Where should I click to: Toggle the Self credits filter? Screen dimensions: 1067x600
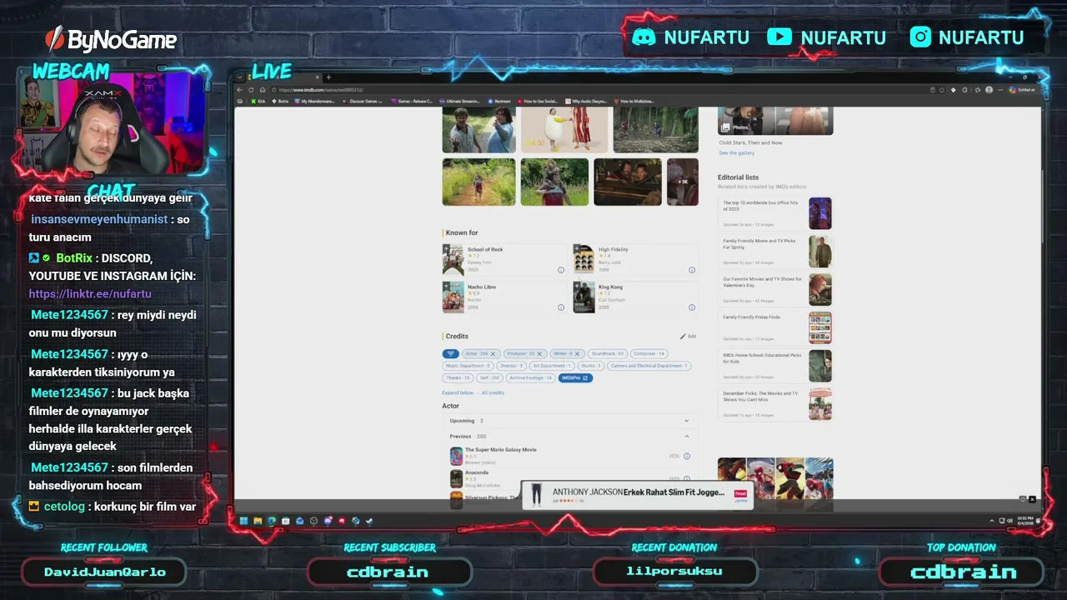489,377
